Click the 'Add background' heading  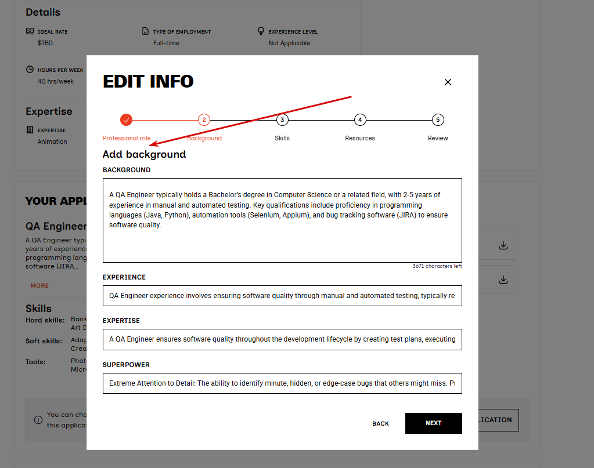pyautogui.click(x=145, y=154)
